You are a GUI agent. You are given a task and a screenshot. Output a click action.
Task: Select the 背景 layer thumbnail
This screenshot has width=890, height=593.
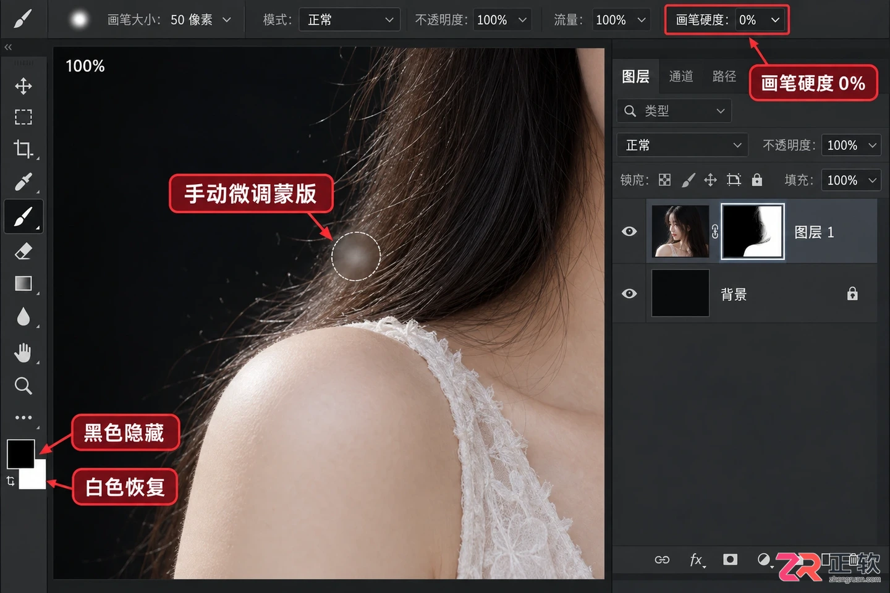[680, 293]
